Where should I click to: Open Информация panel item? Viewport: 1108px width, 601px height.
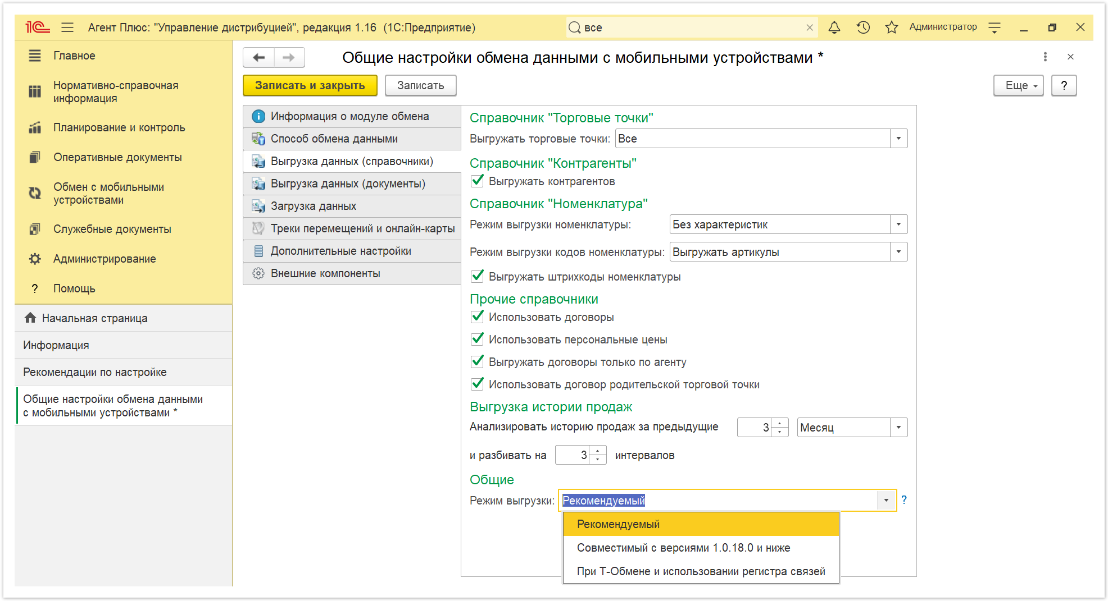124,345
